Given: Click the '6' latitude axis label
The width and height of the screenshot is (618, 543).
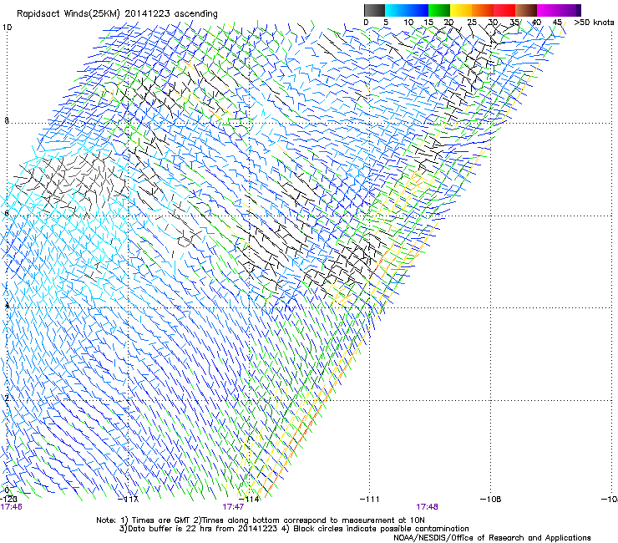Looking at the screenshot, I should (x=7, y=213).
